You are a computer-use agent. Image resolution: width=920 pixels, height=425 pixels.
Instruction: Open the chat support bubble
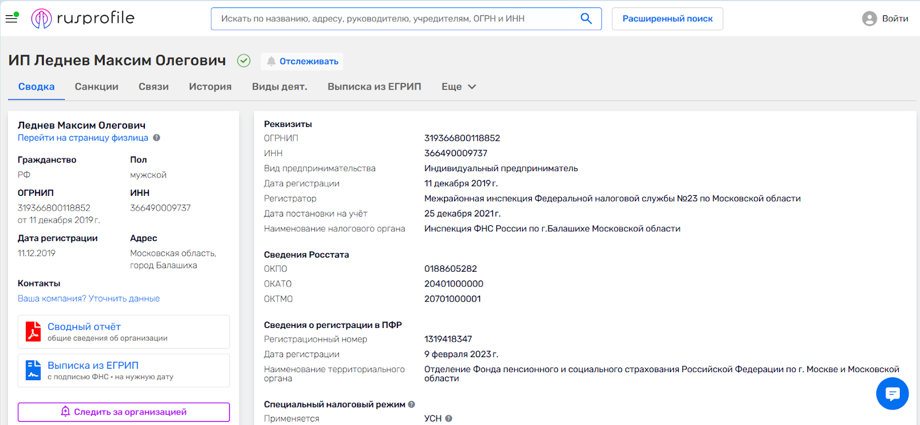pyautogui.click(x=892, y=393)
